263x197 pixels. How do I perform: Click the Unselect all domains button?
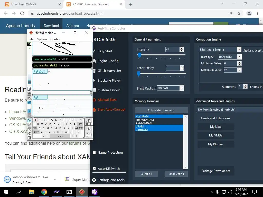[x=176, y=174]
